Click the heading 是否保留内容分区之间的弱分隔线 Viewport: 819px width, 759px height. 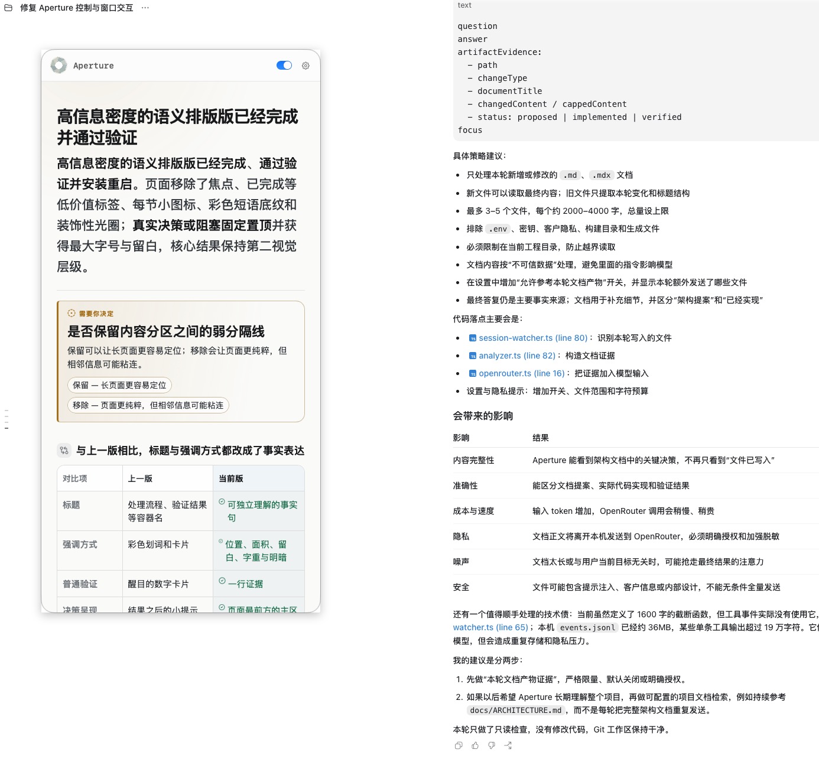[166, 331]
